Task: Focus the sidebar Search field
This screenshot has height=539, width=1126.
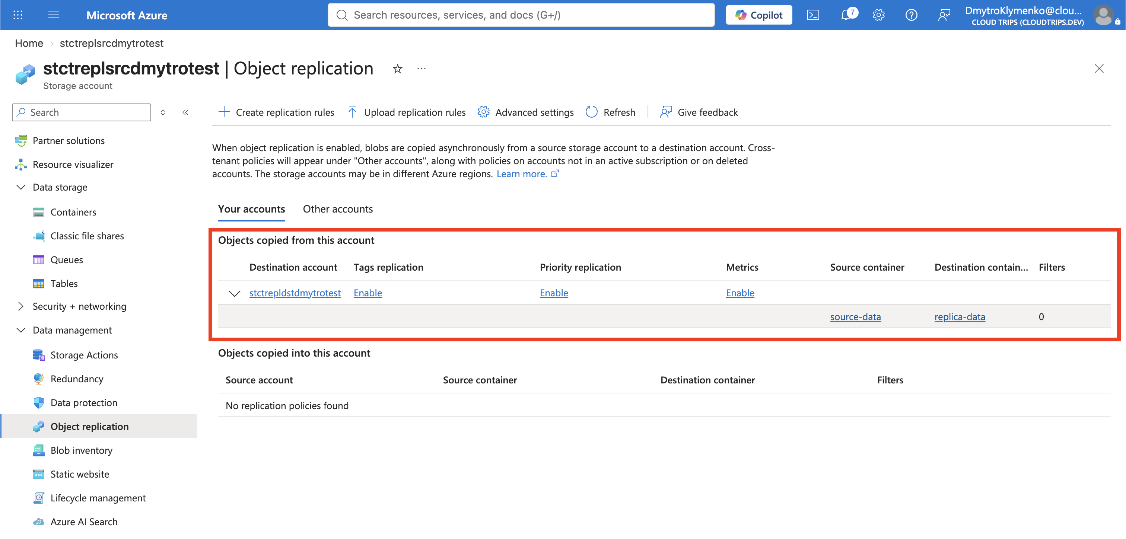Action: (82, 112)
